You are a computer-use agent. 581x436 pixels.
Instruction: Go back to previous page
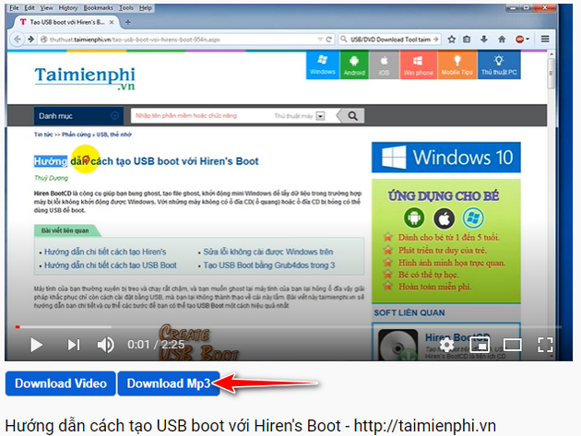(17, 39)
